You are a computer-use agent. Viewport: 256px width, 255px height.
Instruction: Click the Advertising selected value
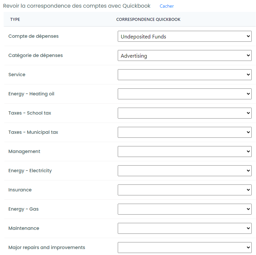pos(134,56)
